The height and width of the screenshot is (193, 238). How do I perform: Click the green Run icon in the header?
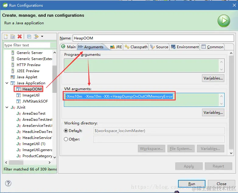[x=224, y=21]
